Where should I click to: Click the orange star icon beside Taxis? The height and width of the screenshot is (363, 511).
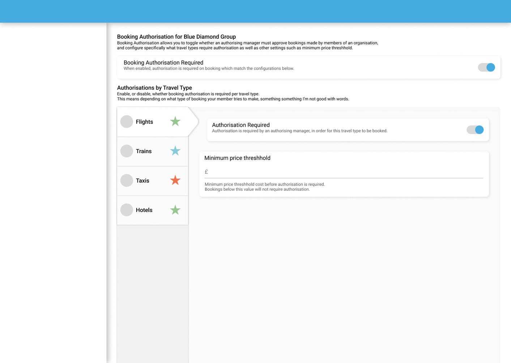[175, 180]
